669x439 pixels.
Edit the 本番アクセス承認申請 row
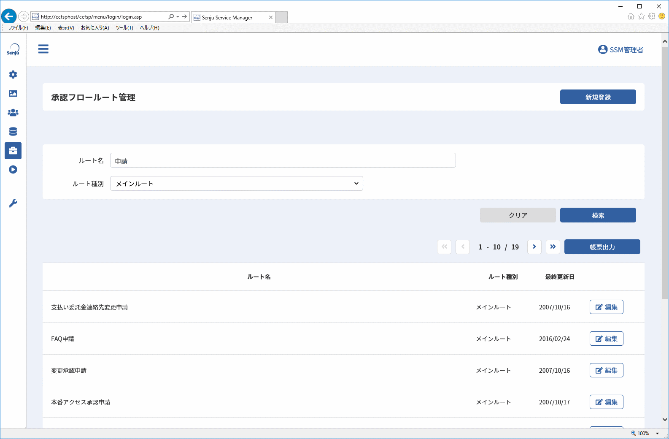tap(607, 402)
